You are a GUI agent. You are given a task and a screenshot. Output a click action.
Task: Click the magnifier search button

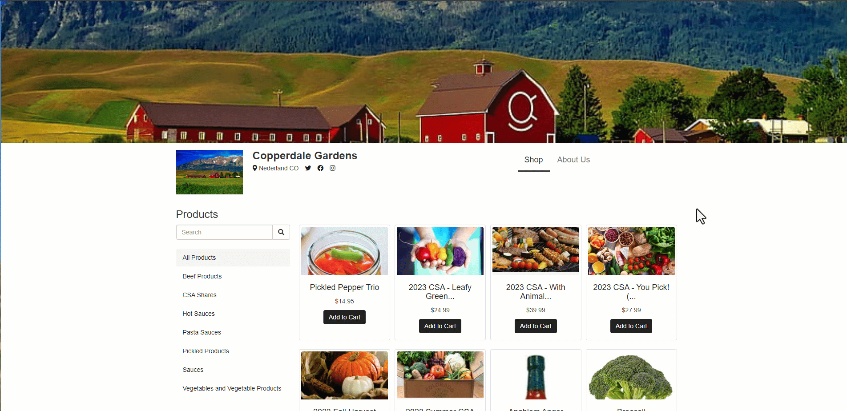click(x=281, y=232)
